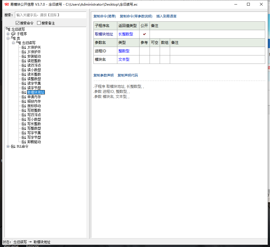Uncheck the 搜索命令 checkbox
The height and width of the screenshot is (247, 270).
click(17, 23)
